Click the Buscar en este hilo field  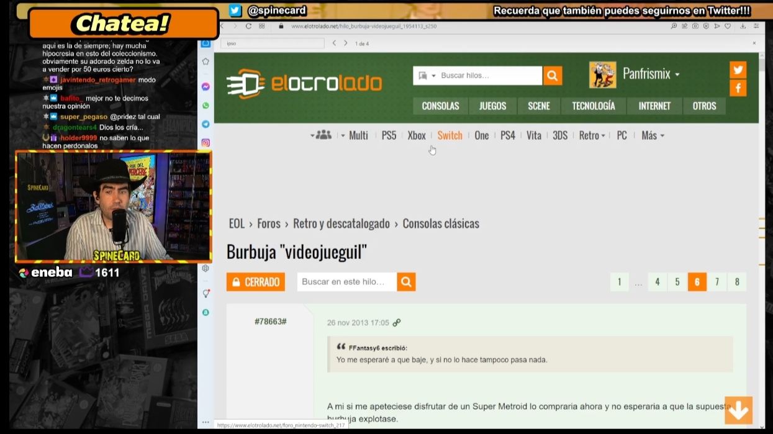click(347, 282)
